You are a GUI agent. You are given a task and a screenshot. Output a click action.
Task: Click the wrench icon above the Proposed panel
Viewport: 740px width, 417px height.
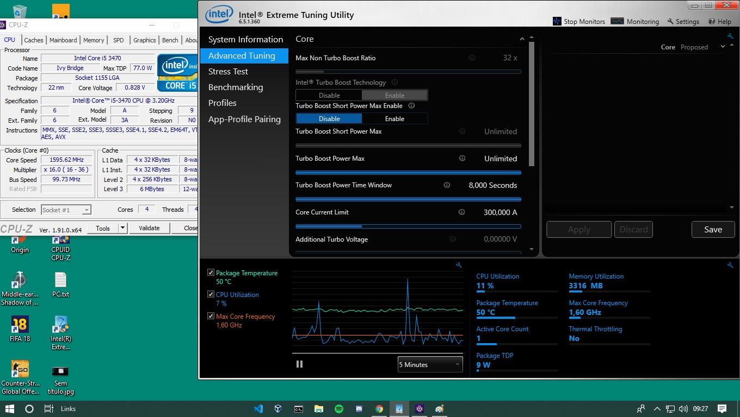coord(730,36)
